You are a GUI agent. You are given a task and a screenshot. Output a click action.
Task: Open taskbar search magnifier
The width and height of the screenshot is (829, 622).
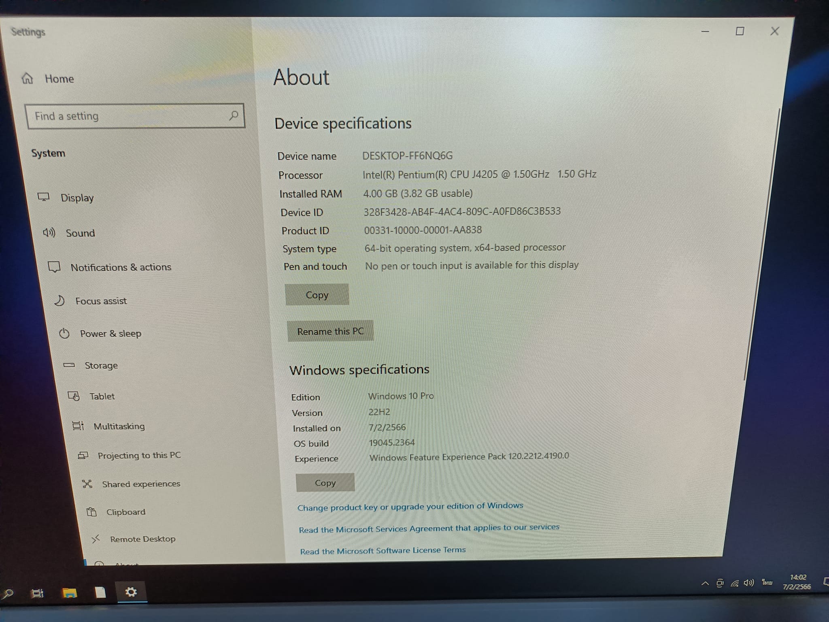coord(7,594)
